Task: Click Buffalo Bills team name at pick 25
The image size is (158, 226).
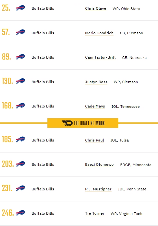Action: (x=43, y=8)
